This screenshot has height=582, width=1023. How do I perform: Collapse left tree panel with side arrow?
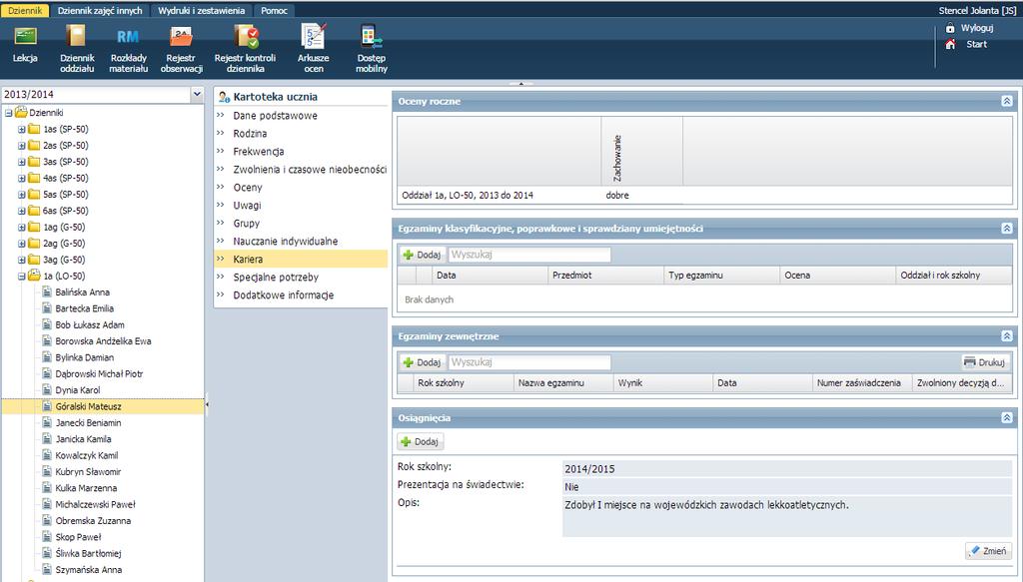click(x=207, y=404)
